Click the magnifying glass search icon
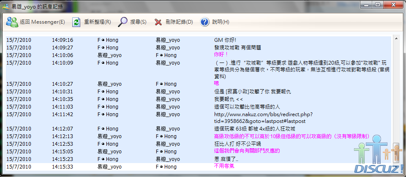406x177 pixels. (122, 22)
